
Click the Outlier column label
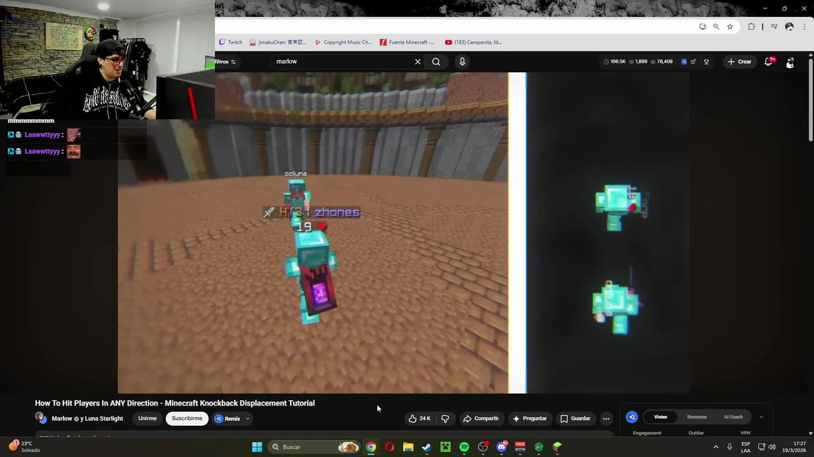[696, 433]
